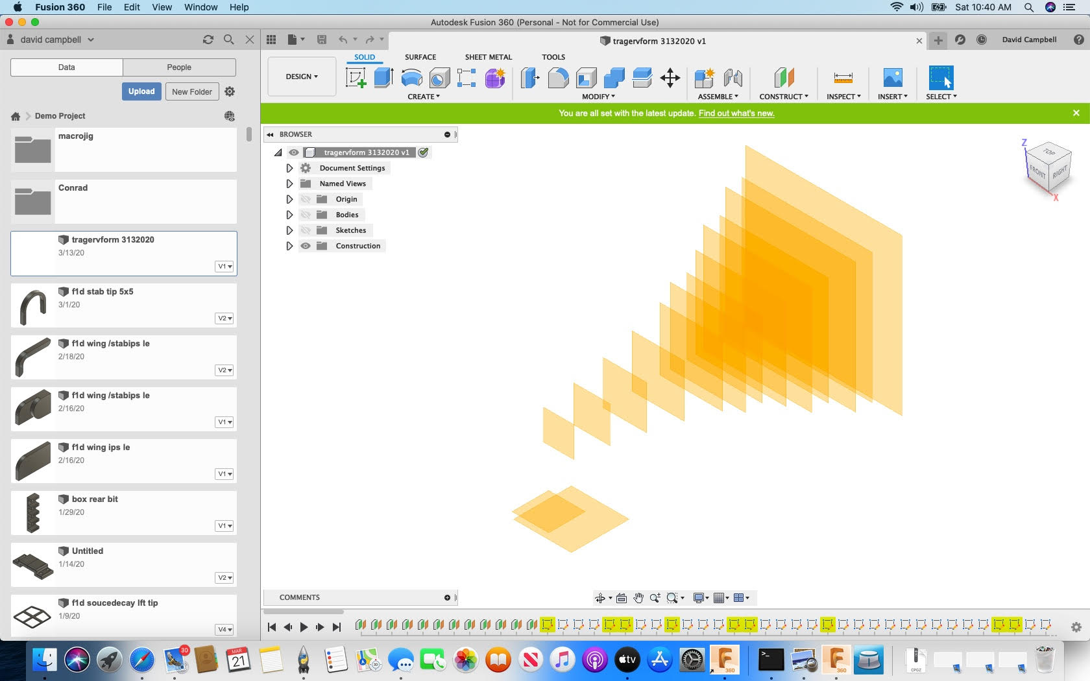Click the Move/Copy arrows icon
The height and width of the screenshot is (681, 1090).
(x=670, y=78)
